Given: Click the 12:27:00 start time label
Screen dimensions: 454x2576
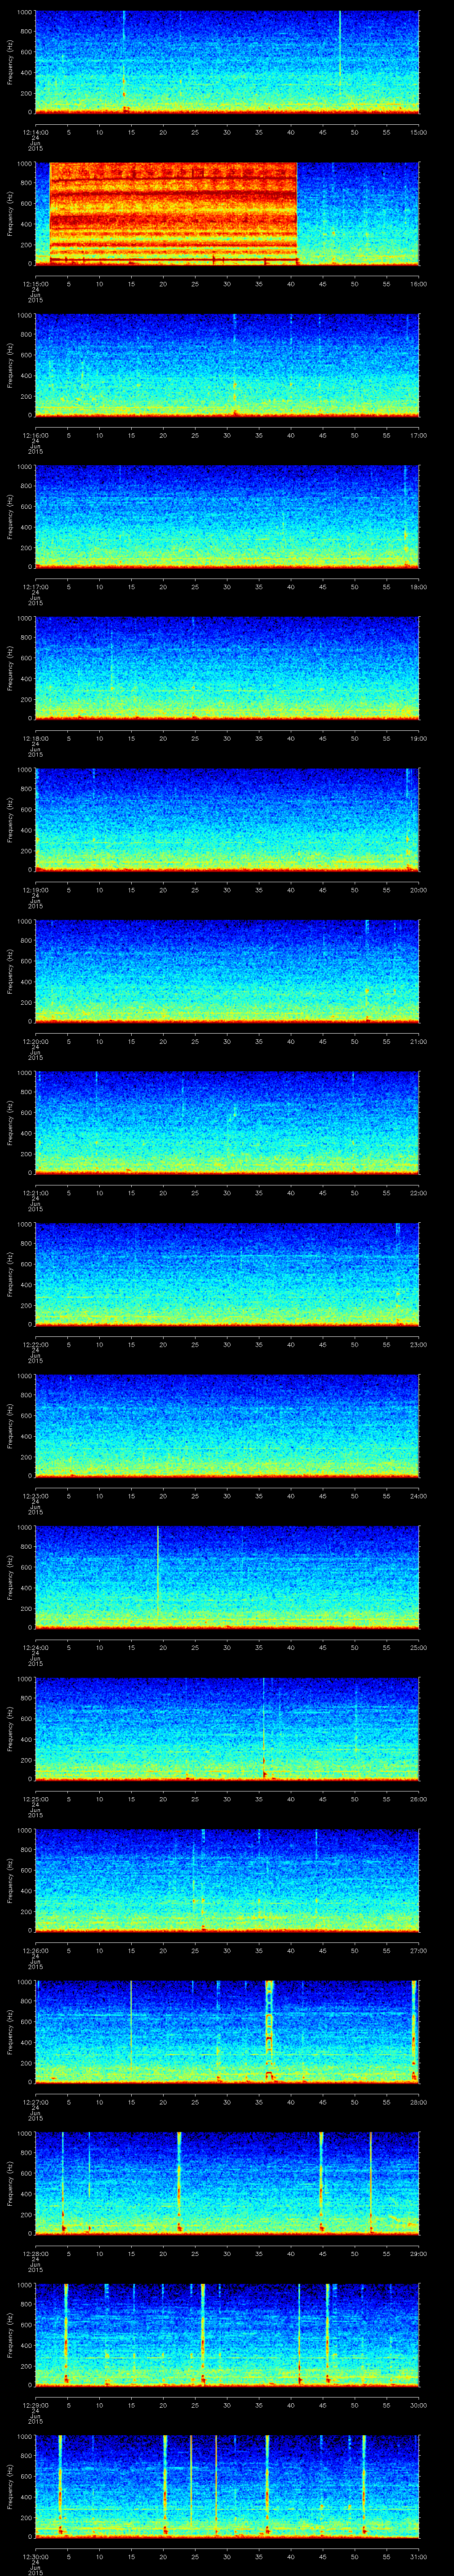Looking at the screenshot, I should pyautogui.click(x=35, y=2102).
